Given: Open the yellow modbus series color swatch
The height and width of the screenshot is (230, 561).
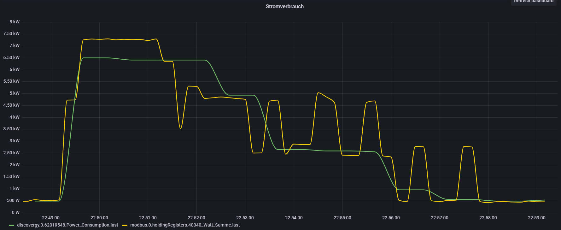Looking at the screenshot, I should 125,225.
